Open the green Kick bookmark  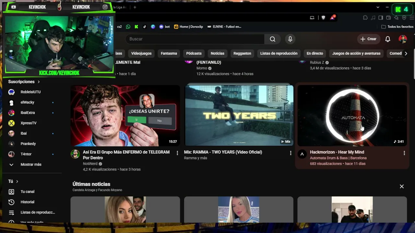136,27
